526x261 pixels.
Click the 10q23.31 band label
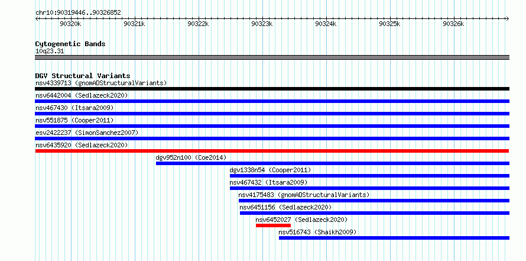click(50, 51)
